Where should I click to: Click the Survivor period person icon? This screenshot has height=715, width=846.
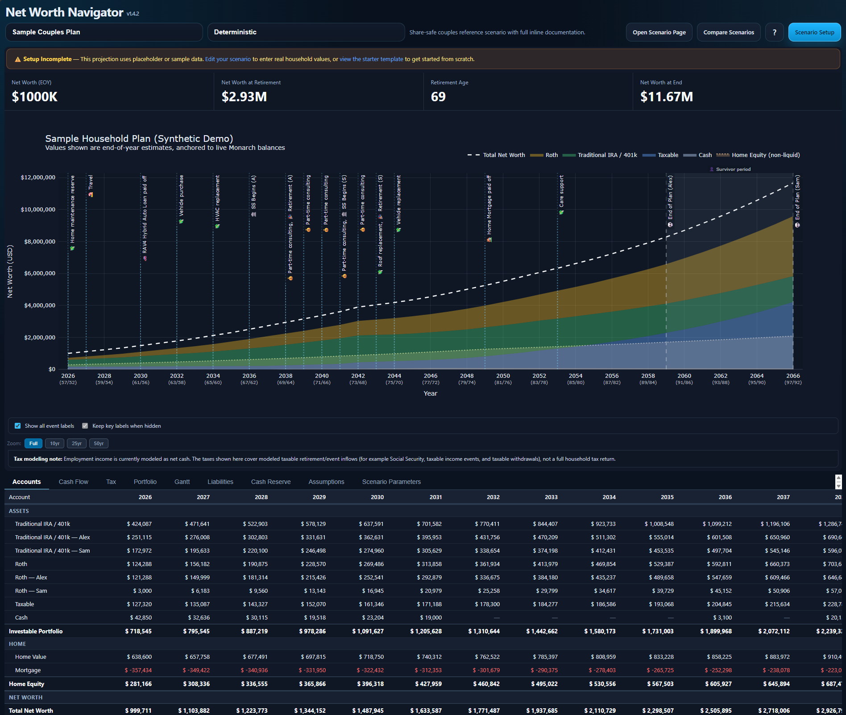[x=712, y=169]
